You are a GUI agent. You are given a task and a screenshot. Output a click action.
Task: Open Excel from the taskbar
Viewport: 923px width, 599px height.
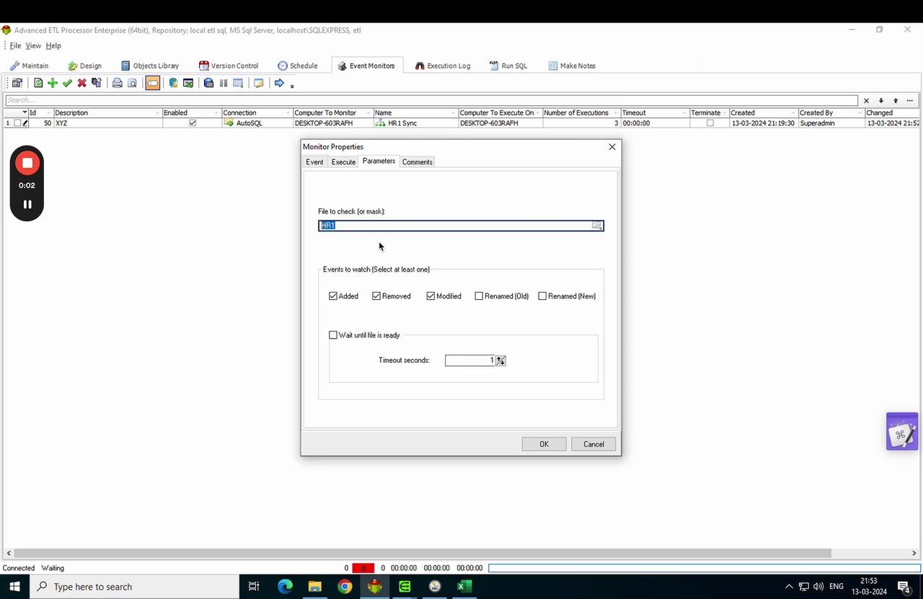pyautogui.click(x=464, y=587)
